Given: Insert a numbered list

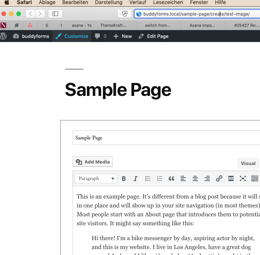Looking at the screenshot, I should [x=159, y=178].
